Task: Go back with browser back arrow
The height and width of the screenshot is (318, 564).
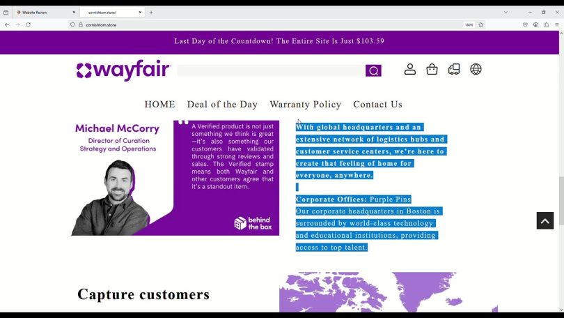Action: (x=7, y=25)
